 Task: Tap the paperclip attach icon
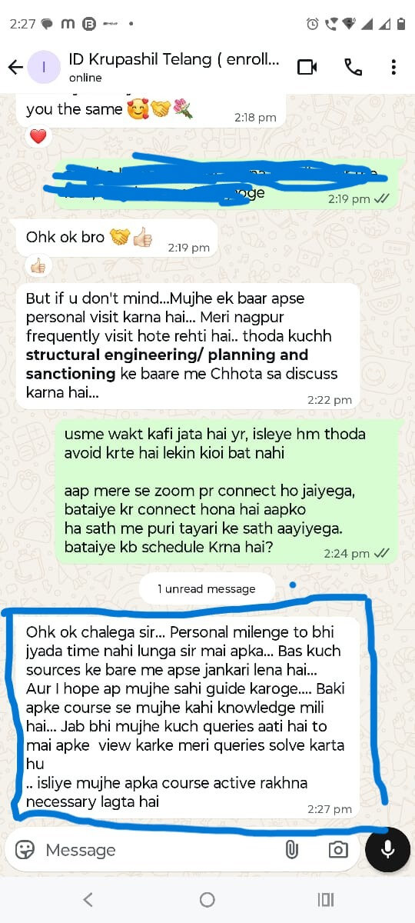pos(291,849)
